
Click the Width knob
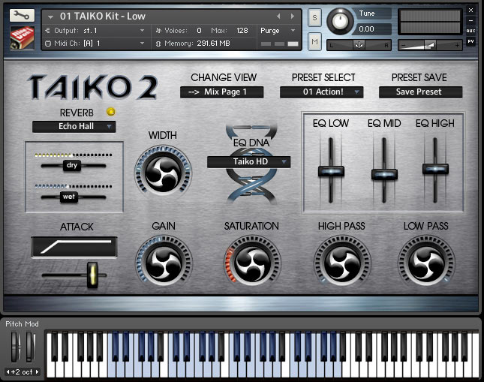pyautogui.click(x=163, y=173)
